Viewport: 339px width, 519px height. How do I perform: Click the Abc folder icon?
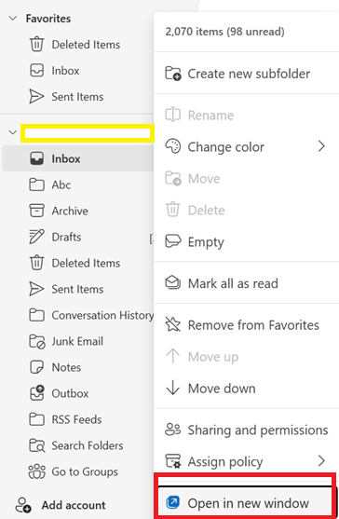pos(36,184)
